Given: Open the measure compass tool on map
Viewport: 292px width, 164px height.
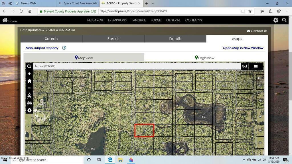Looking at the screenshot, I should [29, 96].
